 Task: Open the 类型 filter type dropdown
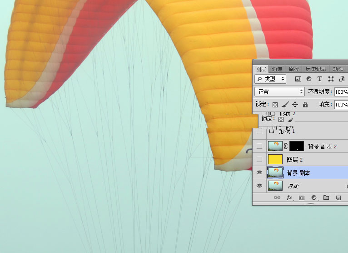click(271, 79)
